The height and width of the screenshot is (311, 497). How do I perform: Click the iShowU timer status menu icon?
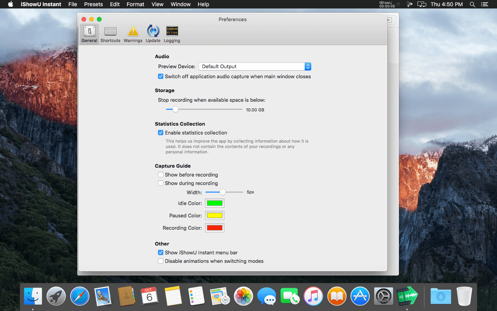pyautogui.click(x=387, y=4)
